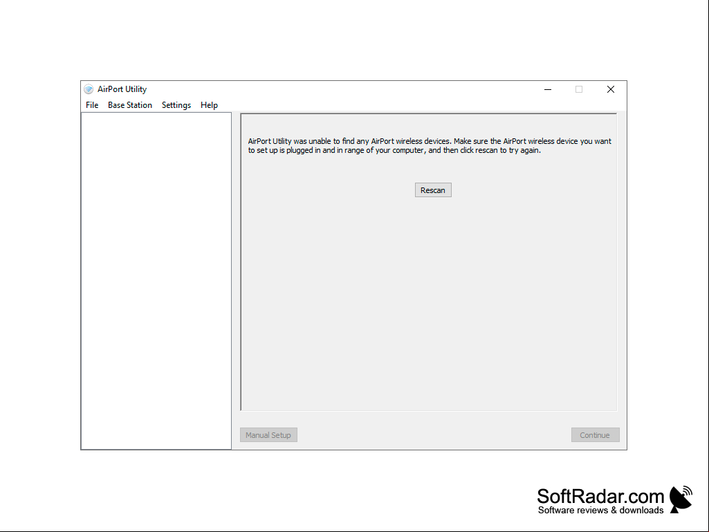Click the AirPort Utility title bar icon

coord(89,89)
